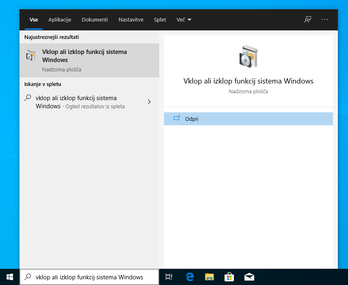
Task: Click the search magnifier icon in the taskbar box
Action: coord(28,277)
